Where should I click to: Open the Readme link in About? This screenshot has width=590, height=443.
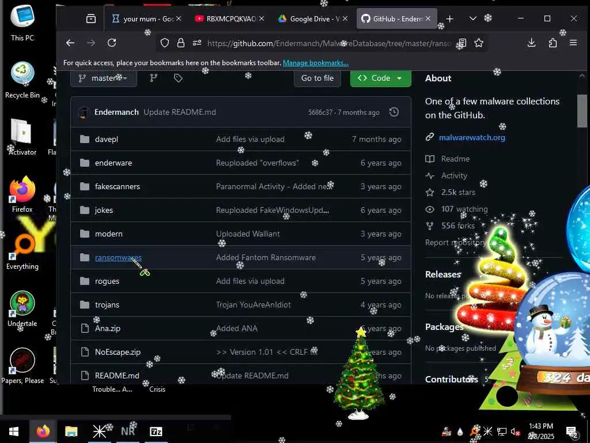pyautogui.click(x=455, y=159)
